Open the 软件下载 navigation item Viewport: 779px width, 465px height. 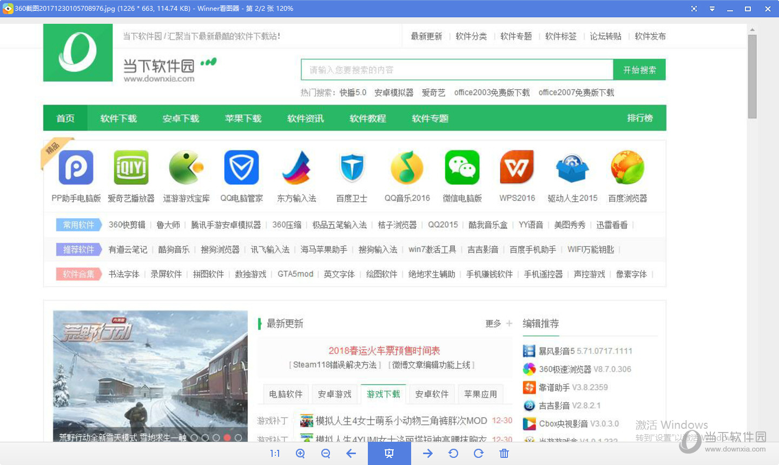(118, 118)
